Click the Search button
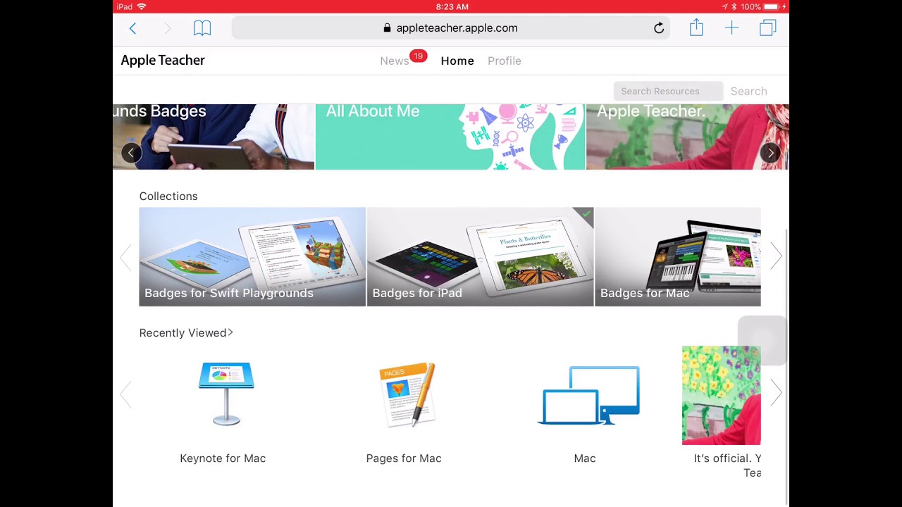Viewport: 902px width, 507px height. [748, 91]
